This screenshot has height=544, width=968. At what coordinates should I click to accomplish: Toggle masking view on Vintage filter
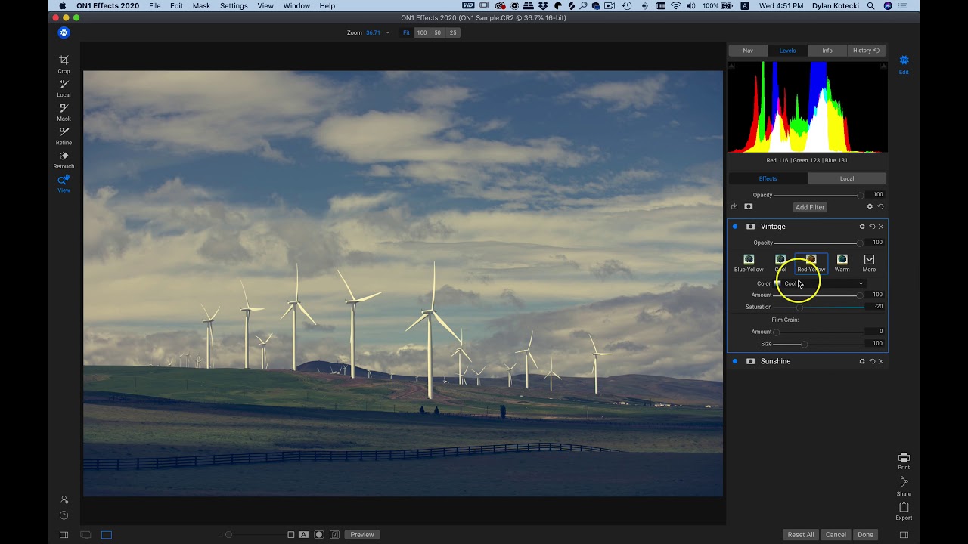point(750,226)
